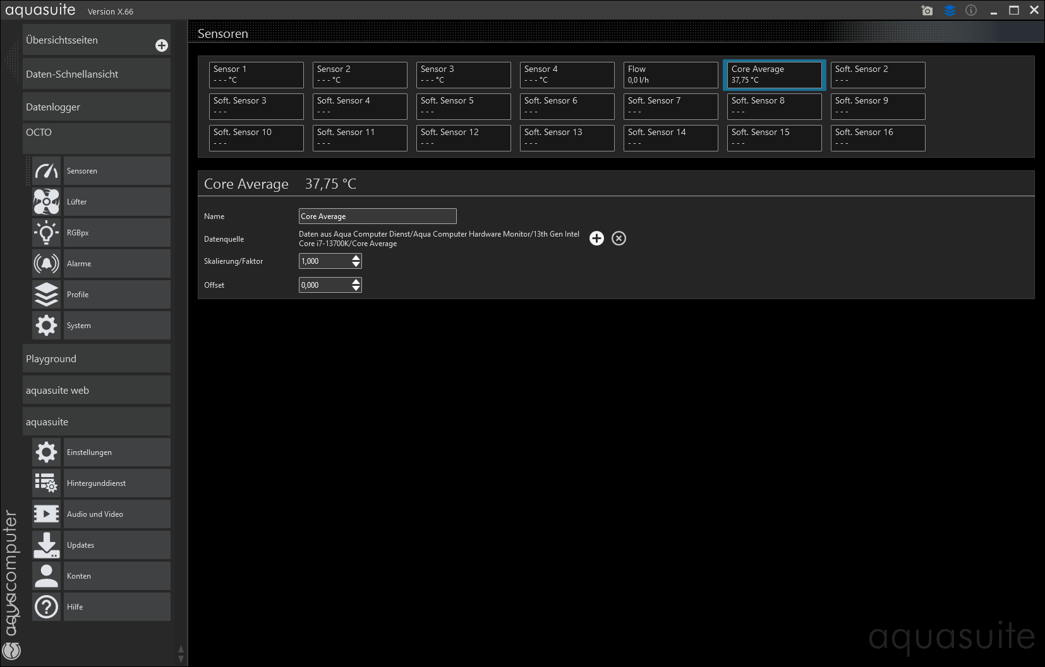
Task: Take a screenshot with the camera icon
Action: coord(927,10)
